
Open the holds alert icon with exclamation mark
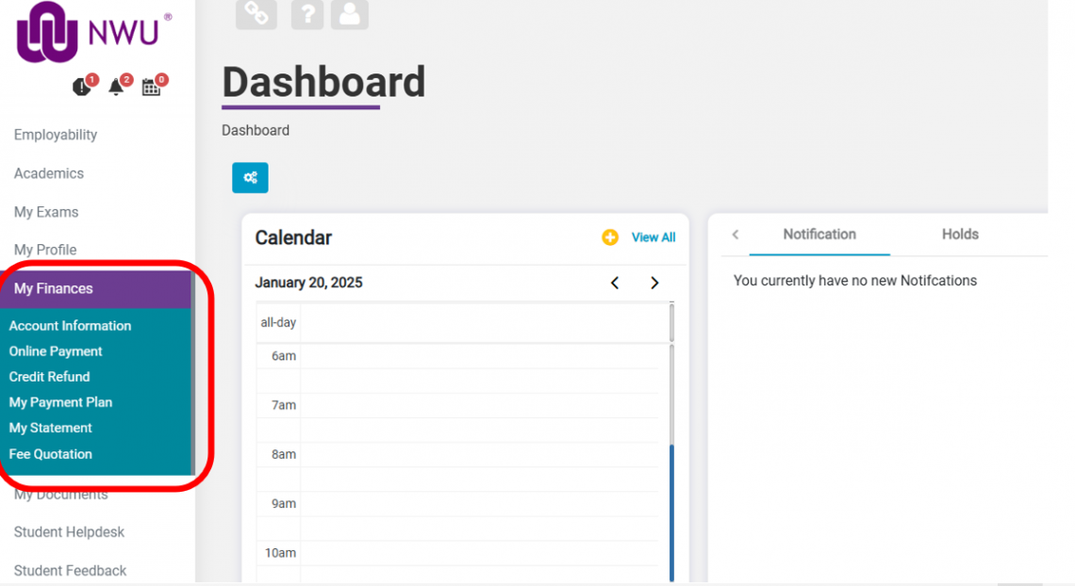(x=82, y=87)
